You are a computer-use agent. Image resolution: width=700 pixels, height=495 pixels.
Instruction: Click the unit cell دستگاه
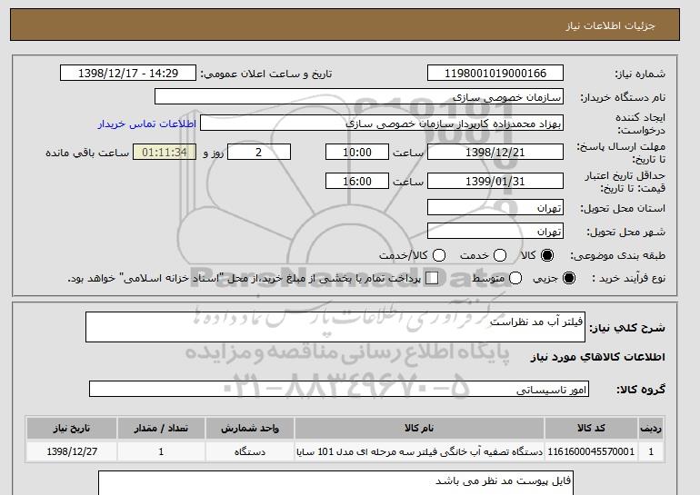click(250, 451)
